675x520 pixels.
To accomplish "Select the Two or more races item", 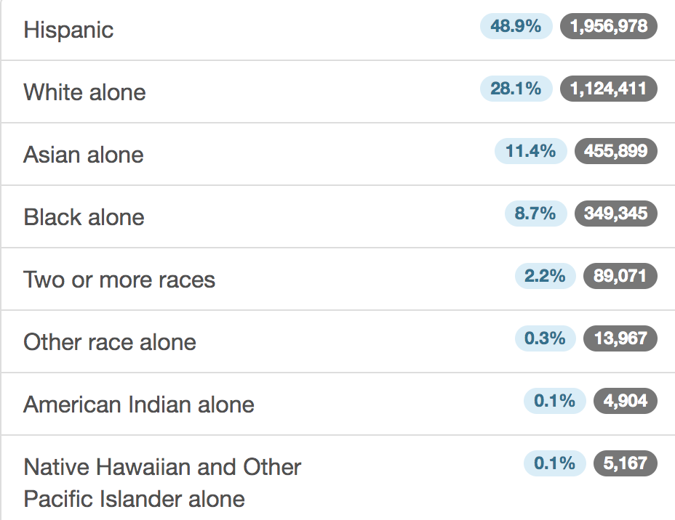I will coord(337,279).
